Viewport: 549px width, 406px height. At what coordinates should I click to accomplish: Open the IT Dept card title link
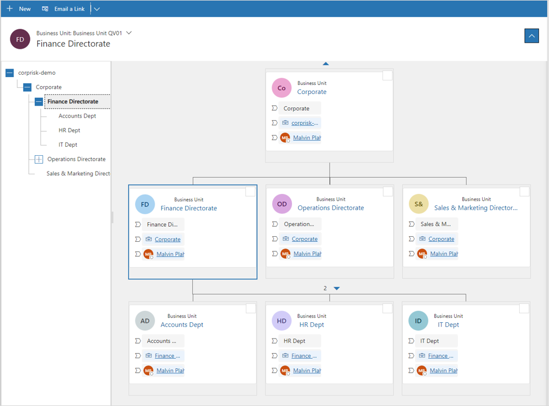tap(448, 325)
